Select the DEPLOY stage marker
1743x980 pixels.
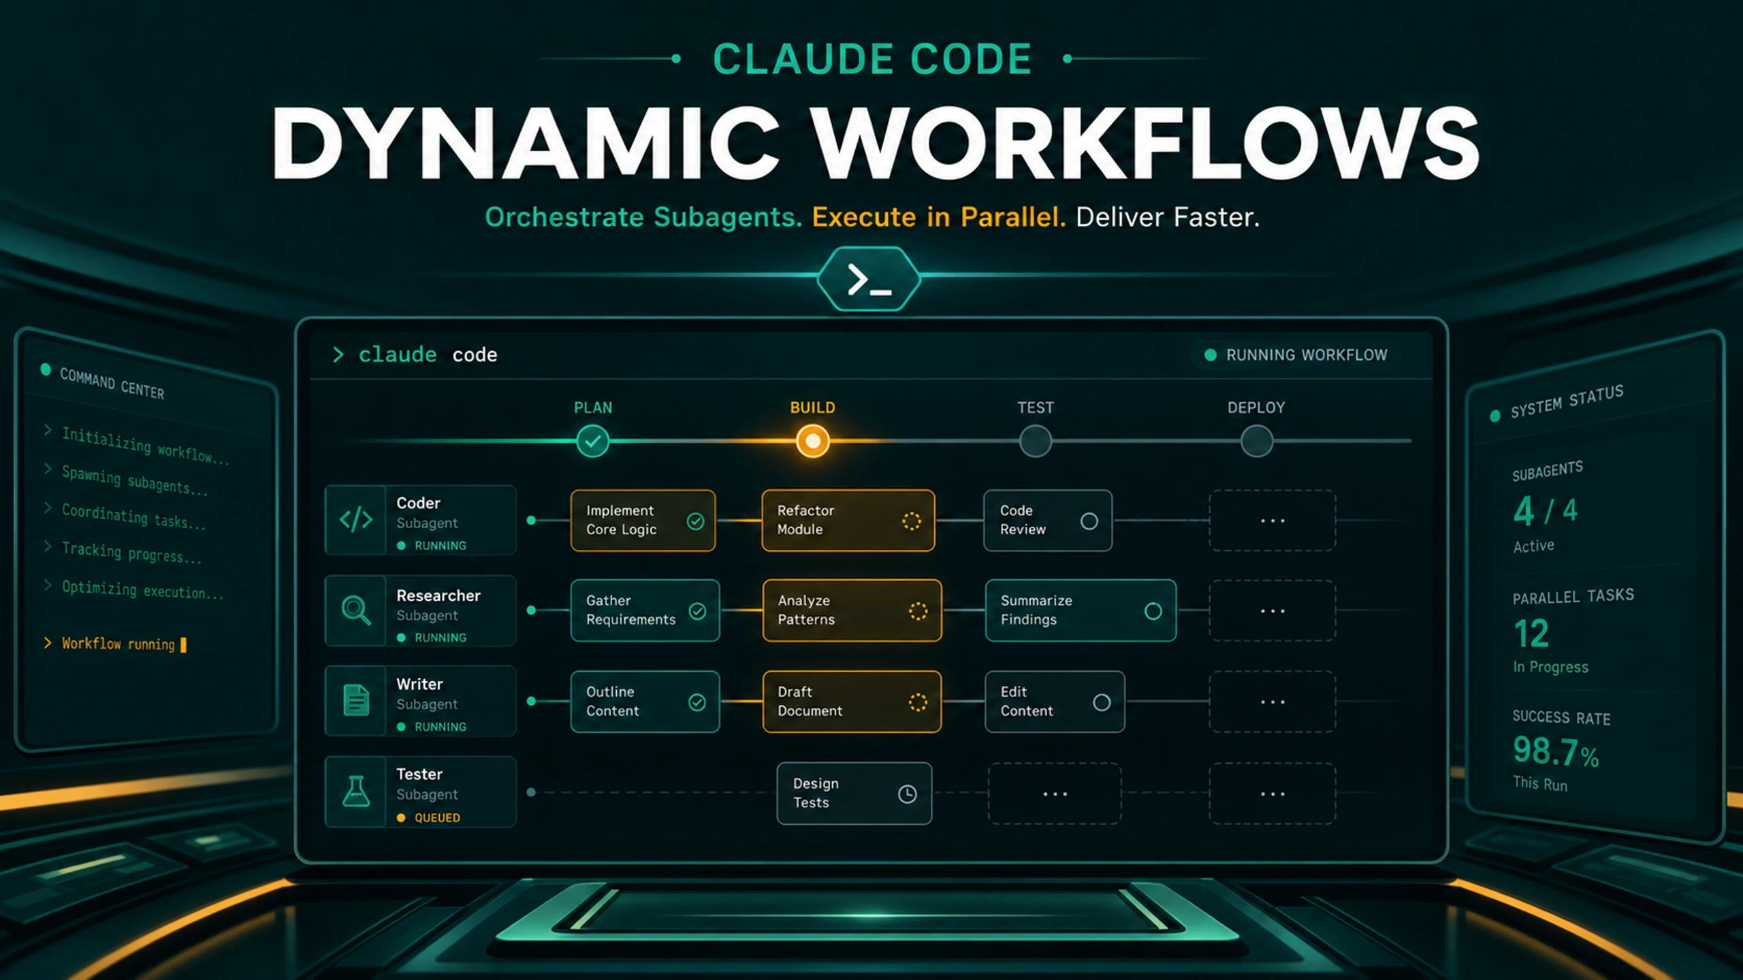tap(1257, 441)
